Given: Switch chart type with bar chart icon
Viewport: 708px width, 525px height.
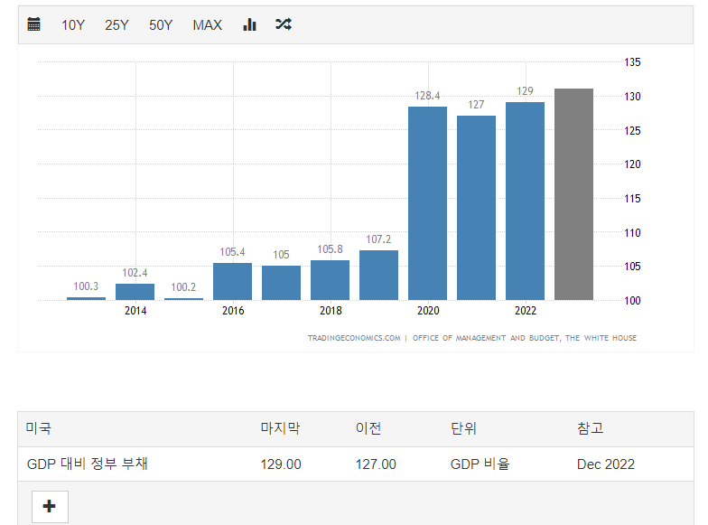Looking at the screenshot, I should [249, 24].
